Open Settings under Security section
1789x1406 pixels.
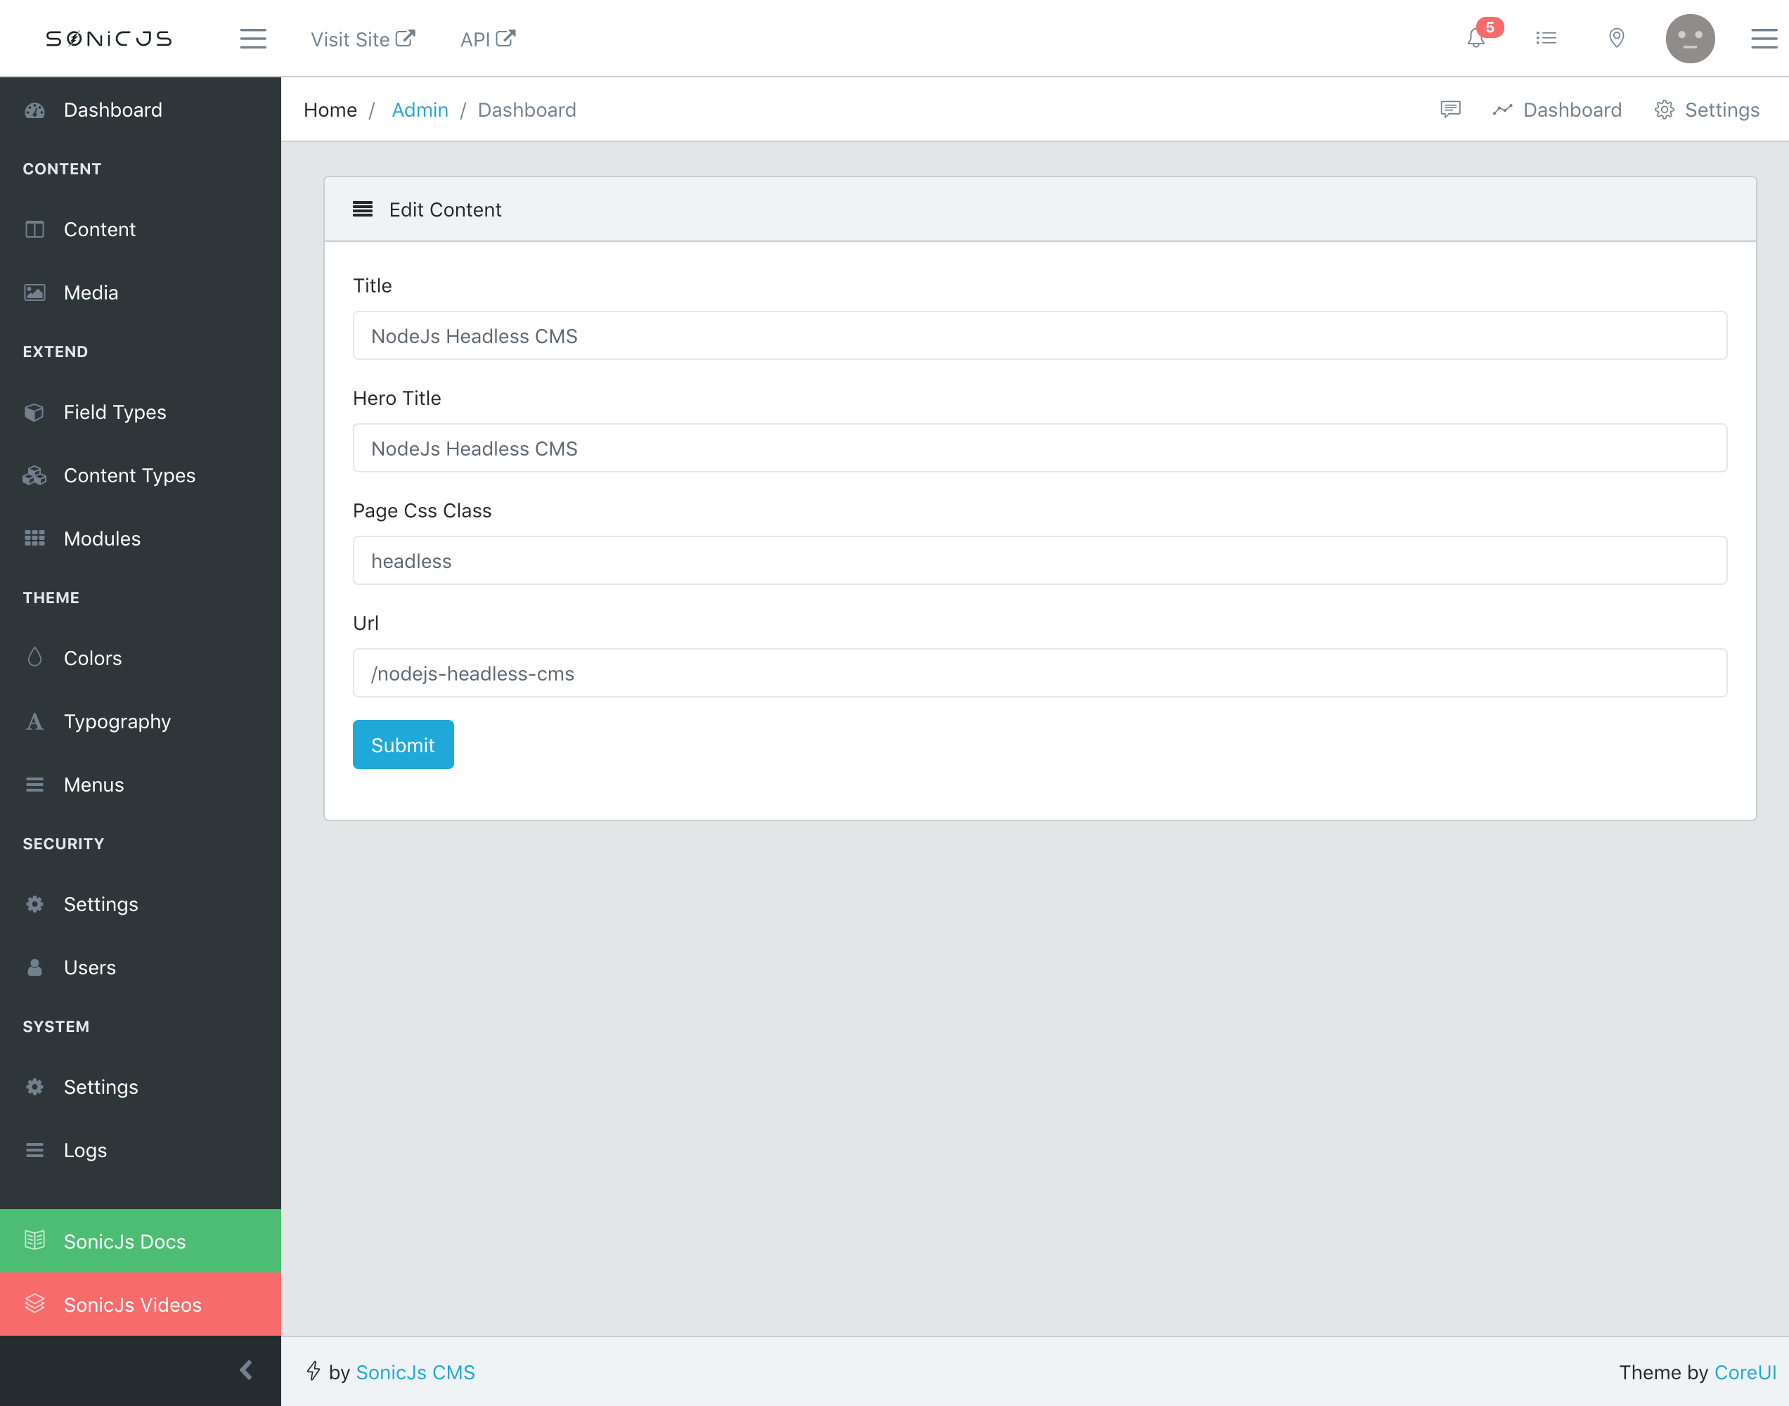pyautogui.click(x=141, y=904)
